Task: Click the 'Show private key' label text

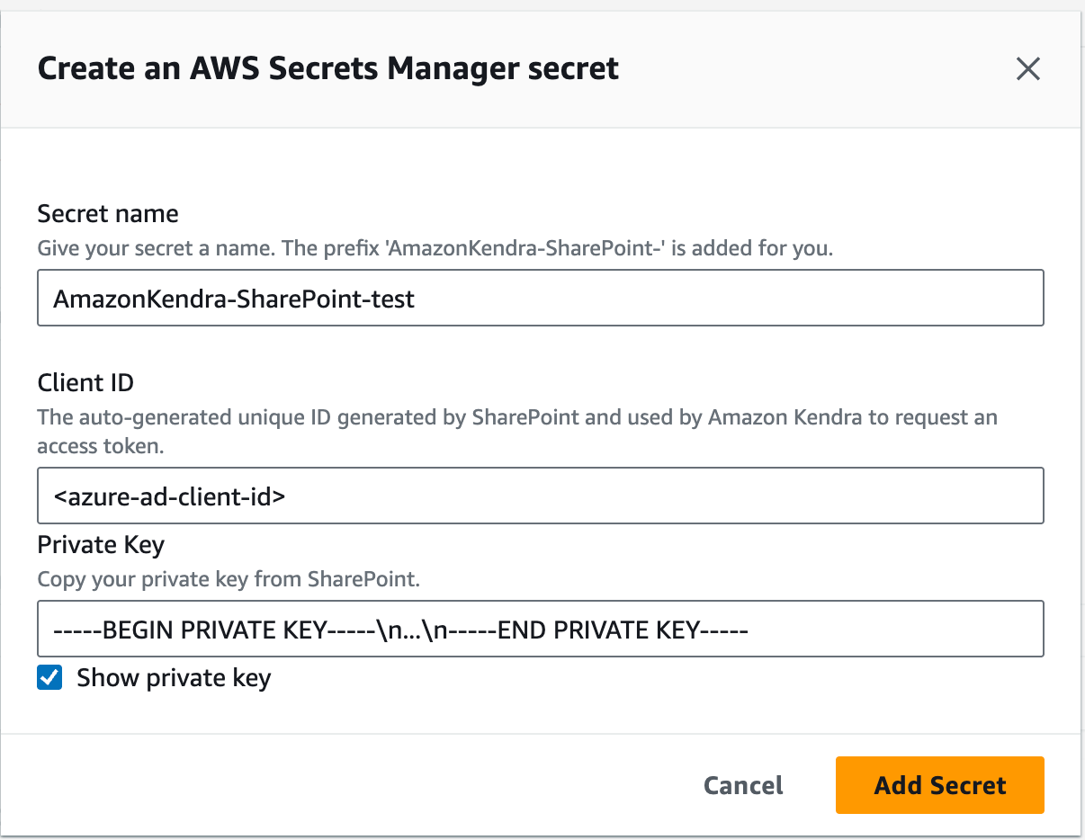Action: [174, 678]
